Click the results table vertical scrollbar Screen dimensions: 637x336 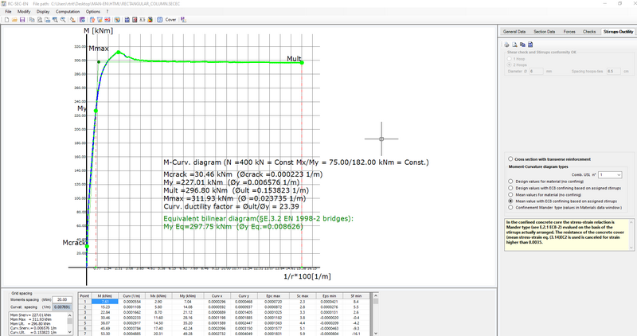pos(376,314)
